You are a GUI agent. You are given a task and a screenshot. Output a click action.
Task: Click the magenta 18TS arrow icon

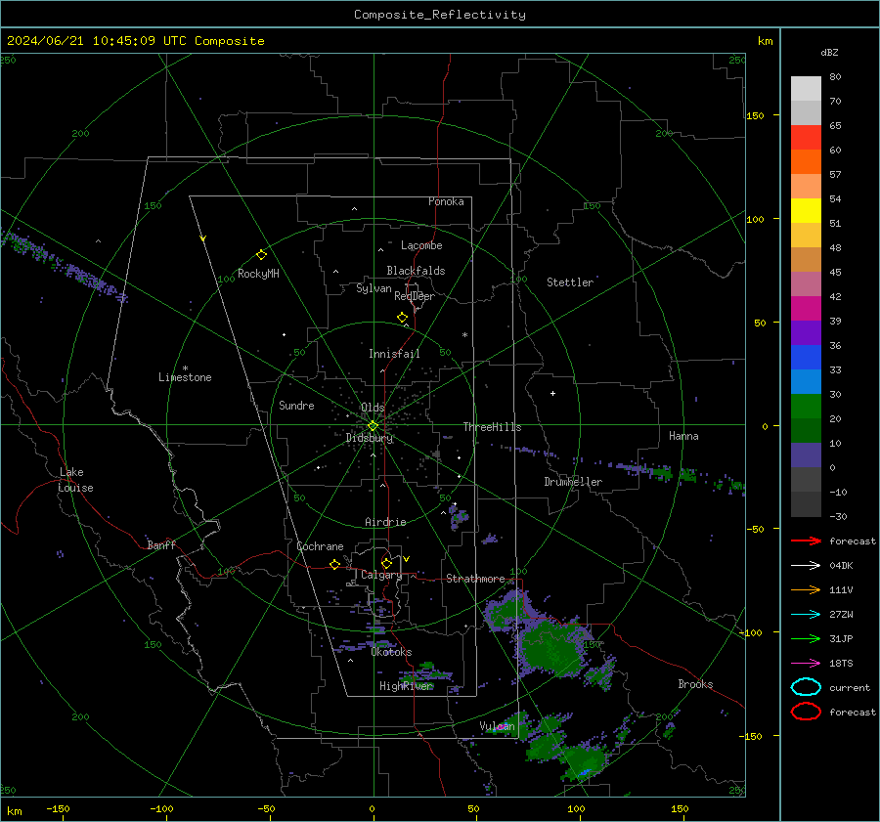click(x=806, y=664)
